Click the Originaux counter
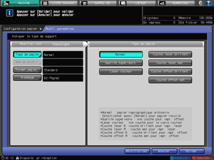214x160 pixels. coord(159,18)
